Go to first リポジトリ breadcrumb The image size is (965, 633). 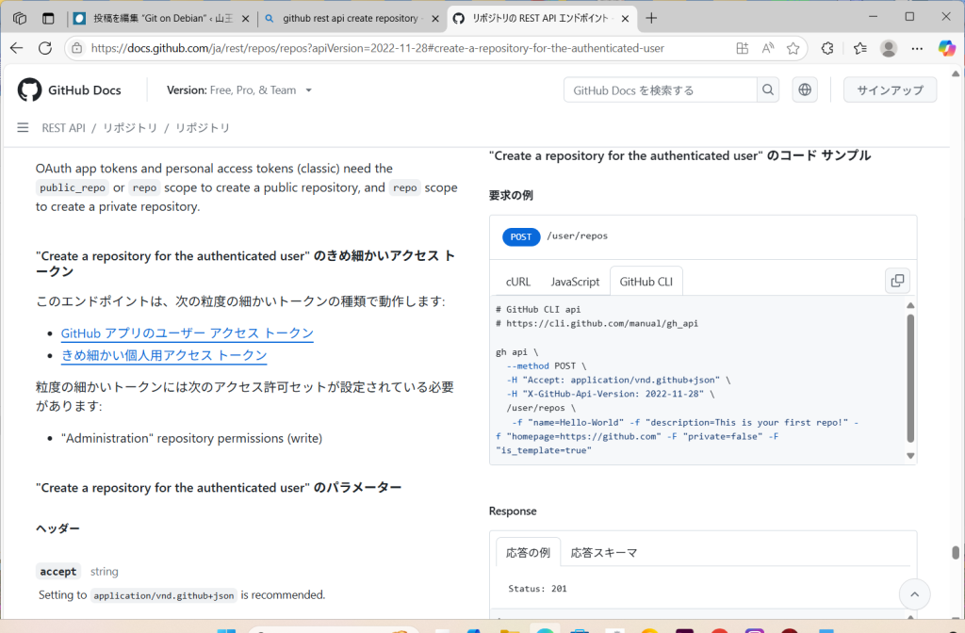tap(130, 127)
